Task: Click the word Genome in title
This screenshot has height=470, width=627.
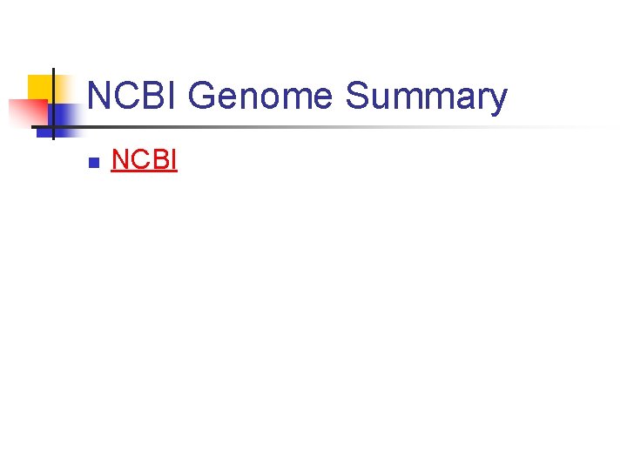Action: coord(260,96)
